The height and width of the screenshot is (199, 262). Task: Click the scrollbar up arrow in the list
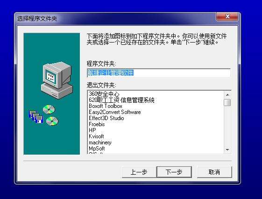point(227,95)
